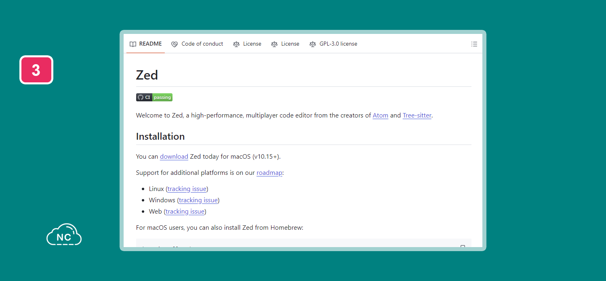Open the Web tracking issue link
Viewport: 606px width, 281px height.
185,212
